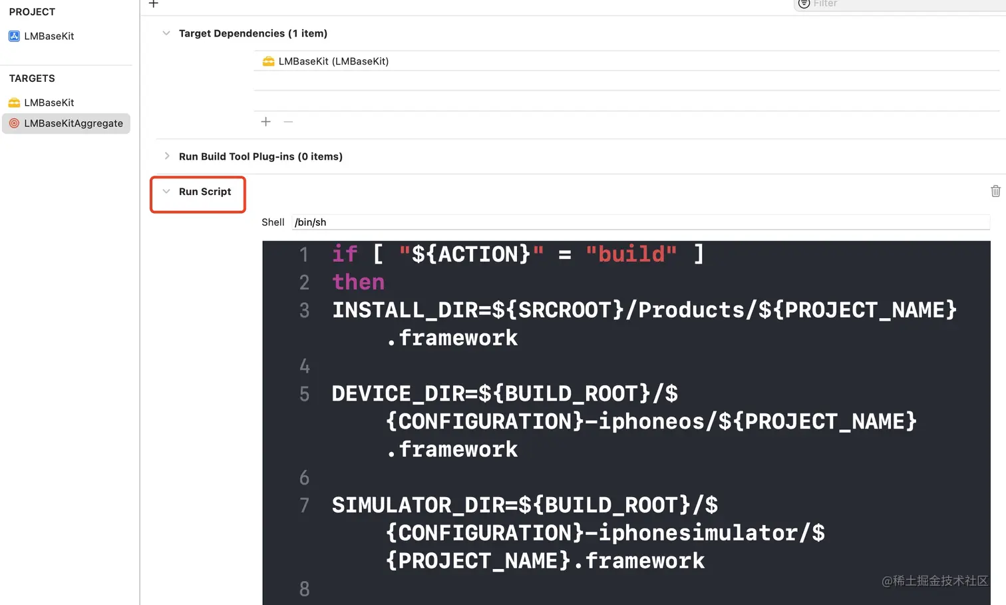Click the INSTALL_DIR assignment on line 3
The image size is (1006, 605).
[644, 324]
